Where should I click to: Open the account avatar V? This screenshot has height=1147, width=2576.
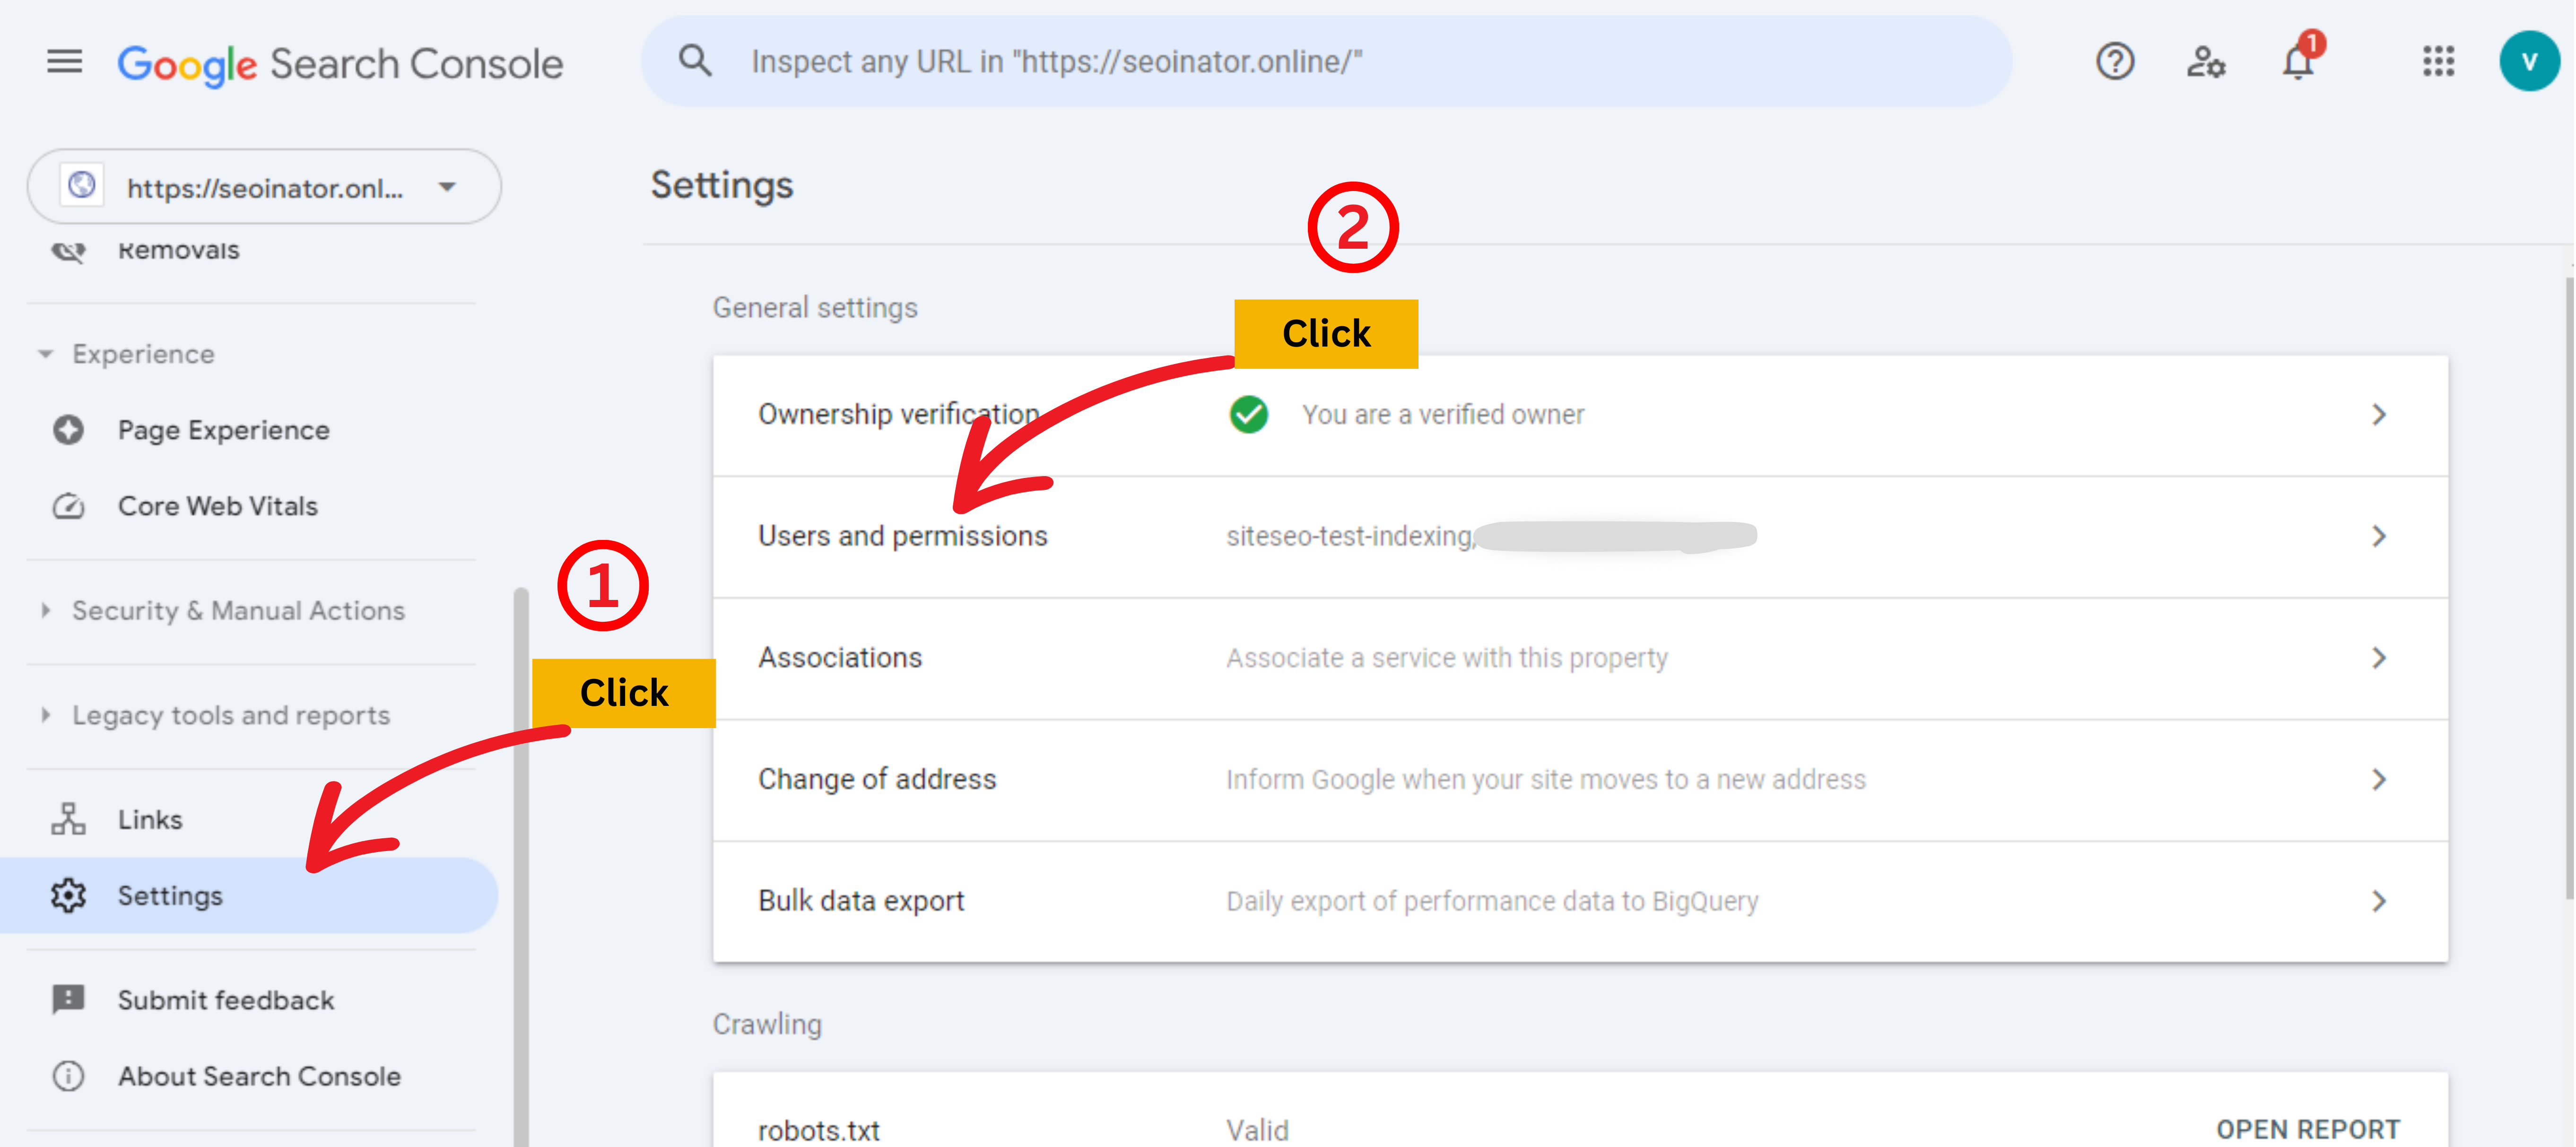2529,61
